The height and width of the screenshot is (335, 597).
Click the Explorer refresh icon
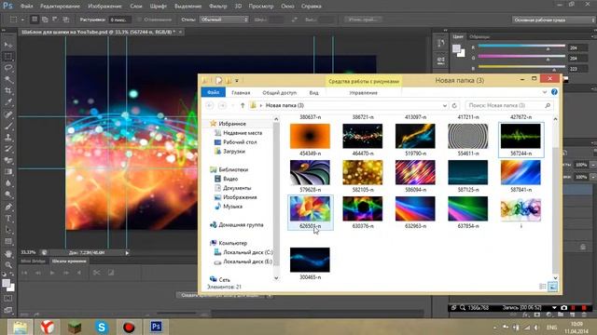pyautogui.click(x=454, y=105)
